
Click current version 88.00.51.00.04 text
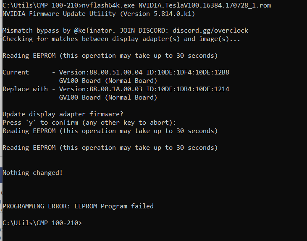coord(116,72)
